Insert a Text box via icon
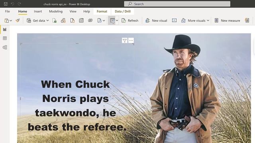255x143 pixels. 175,20
